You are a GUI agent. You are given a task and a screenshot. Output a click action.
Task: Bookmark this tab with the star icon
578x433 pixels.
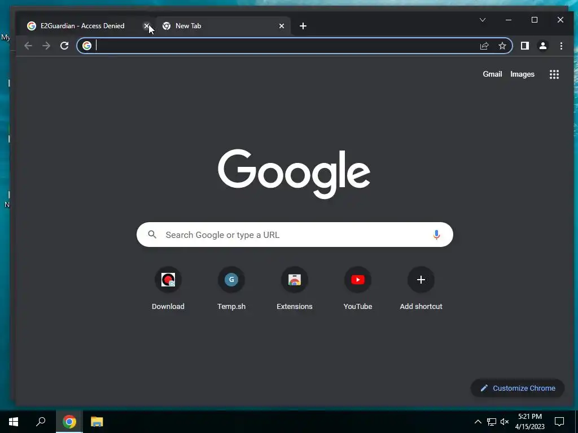(502, 46)
